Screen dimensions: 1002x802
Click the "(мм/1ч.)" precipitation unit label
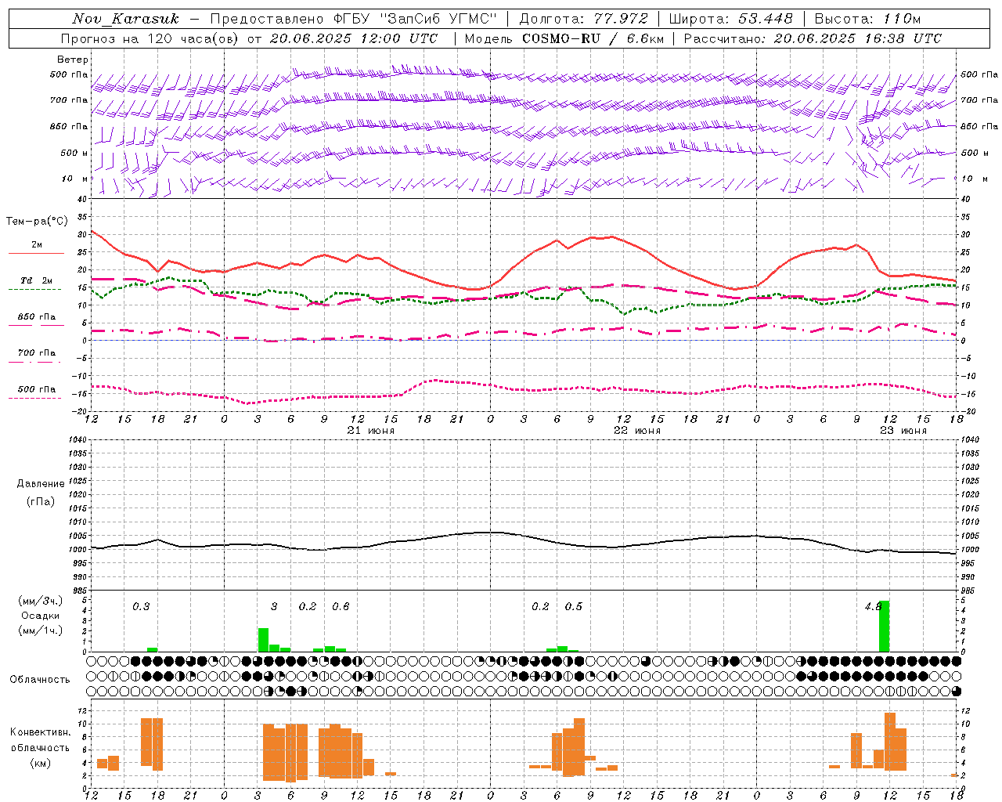click(41, 630)
